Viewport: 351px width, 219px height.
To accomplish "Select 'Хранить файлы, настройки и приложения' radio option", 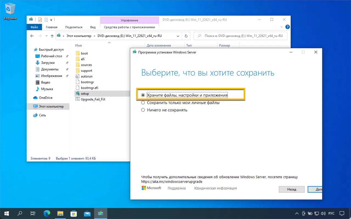I will coord(143,95).
